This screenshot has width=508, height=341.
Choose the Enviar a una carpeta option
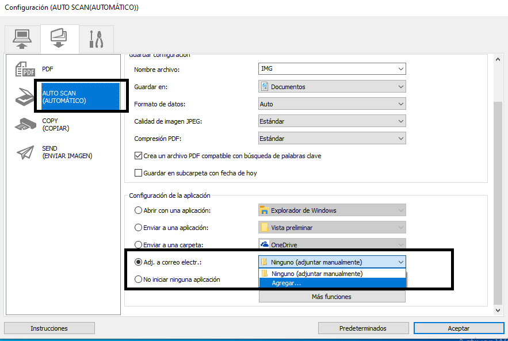138,244
